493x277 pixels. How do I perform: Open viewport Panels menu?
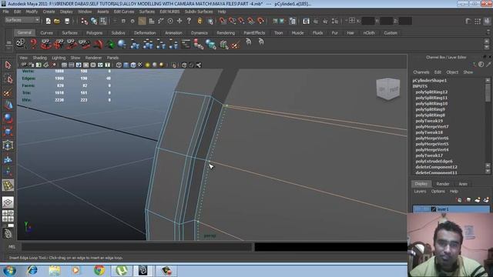pyautogui.click(x=112, y=58)
